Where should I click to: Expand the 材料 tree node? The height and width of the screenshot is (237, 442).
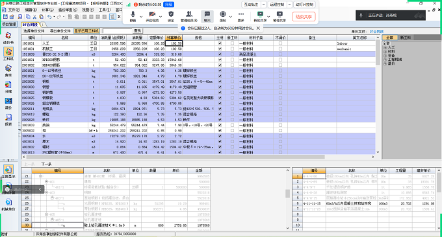click(x=385, y=52)
